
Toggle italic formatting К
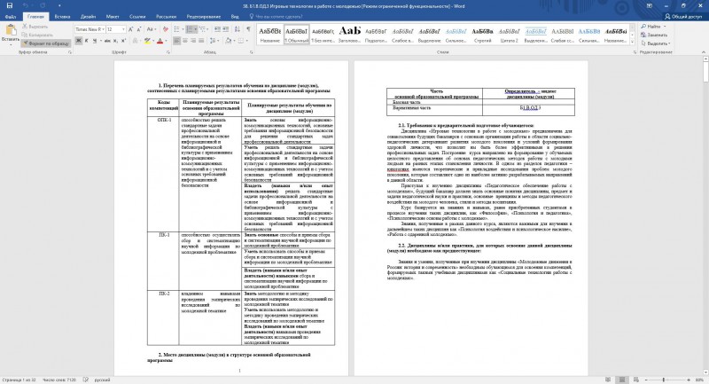click(86, 41)
